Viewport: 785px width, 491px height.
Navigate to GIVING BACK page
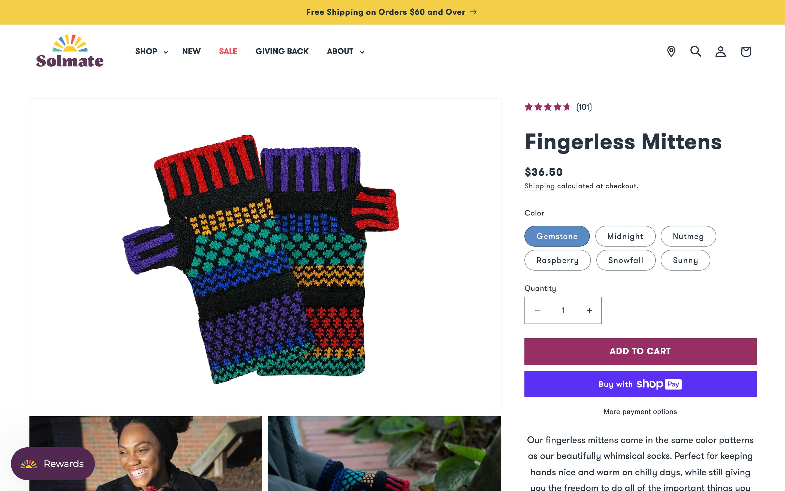tap(282, 51)
